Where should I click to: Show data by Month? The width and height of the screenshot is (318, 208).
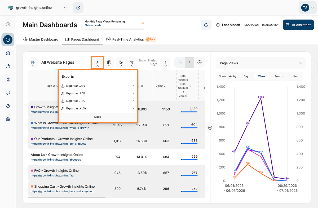pyautogui.click(x=279, y=76)
